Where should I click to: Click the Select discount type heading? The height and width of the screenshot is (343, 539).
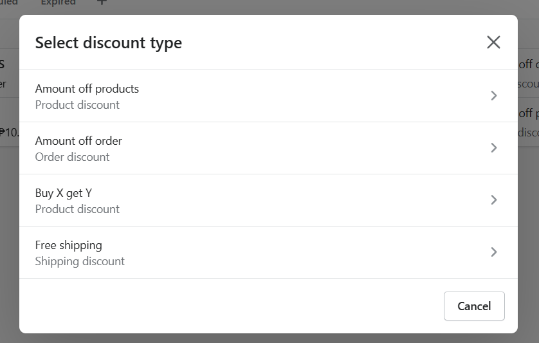[109, 43]
